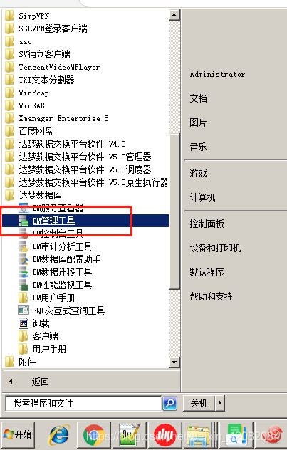Open DM性能监视工具 icon

click(x=24, y=285)
